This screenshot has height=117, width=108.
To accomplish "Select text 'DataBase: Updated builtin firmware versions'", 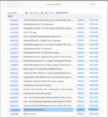I will click(x=44, y=81).
